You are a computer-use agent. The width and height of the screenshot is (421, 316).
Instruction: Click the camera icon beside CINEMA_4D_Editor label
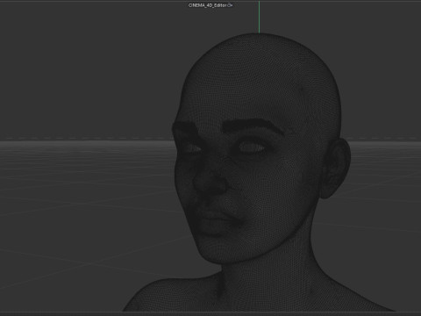(230, 5)
